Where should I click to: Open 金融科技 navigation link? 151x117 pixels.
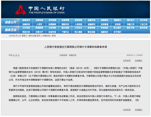26,24
